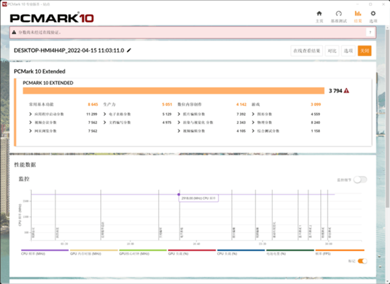Viewport: 390px width, 284px height.
Task: Click the purple data point on chart
Action: 179,194
